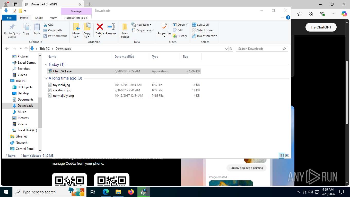Open Explorer Help question mark icon
This screenshot has height=197, width=350.
[288, 18]
